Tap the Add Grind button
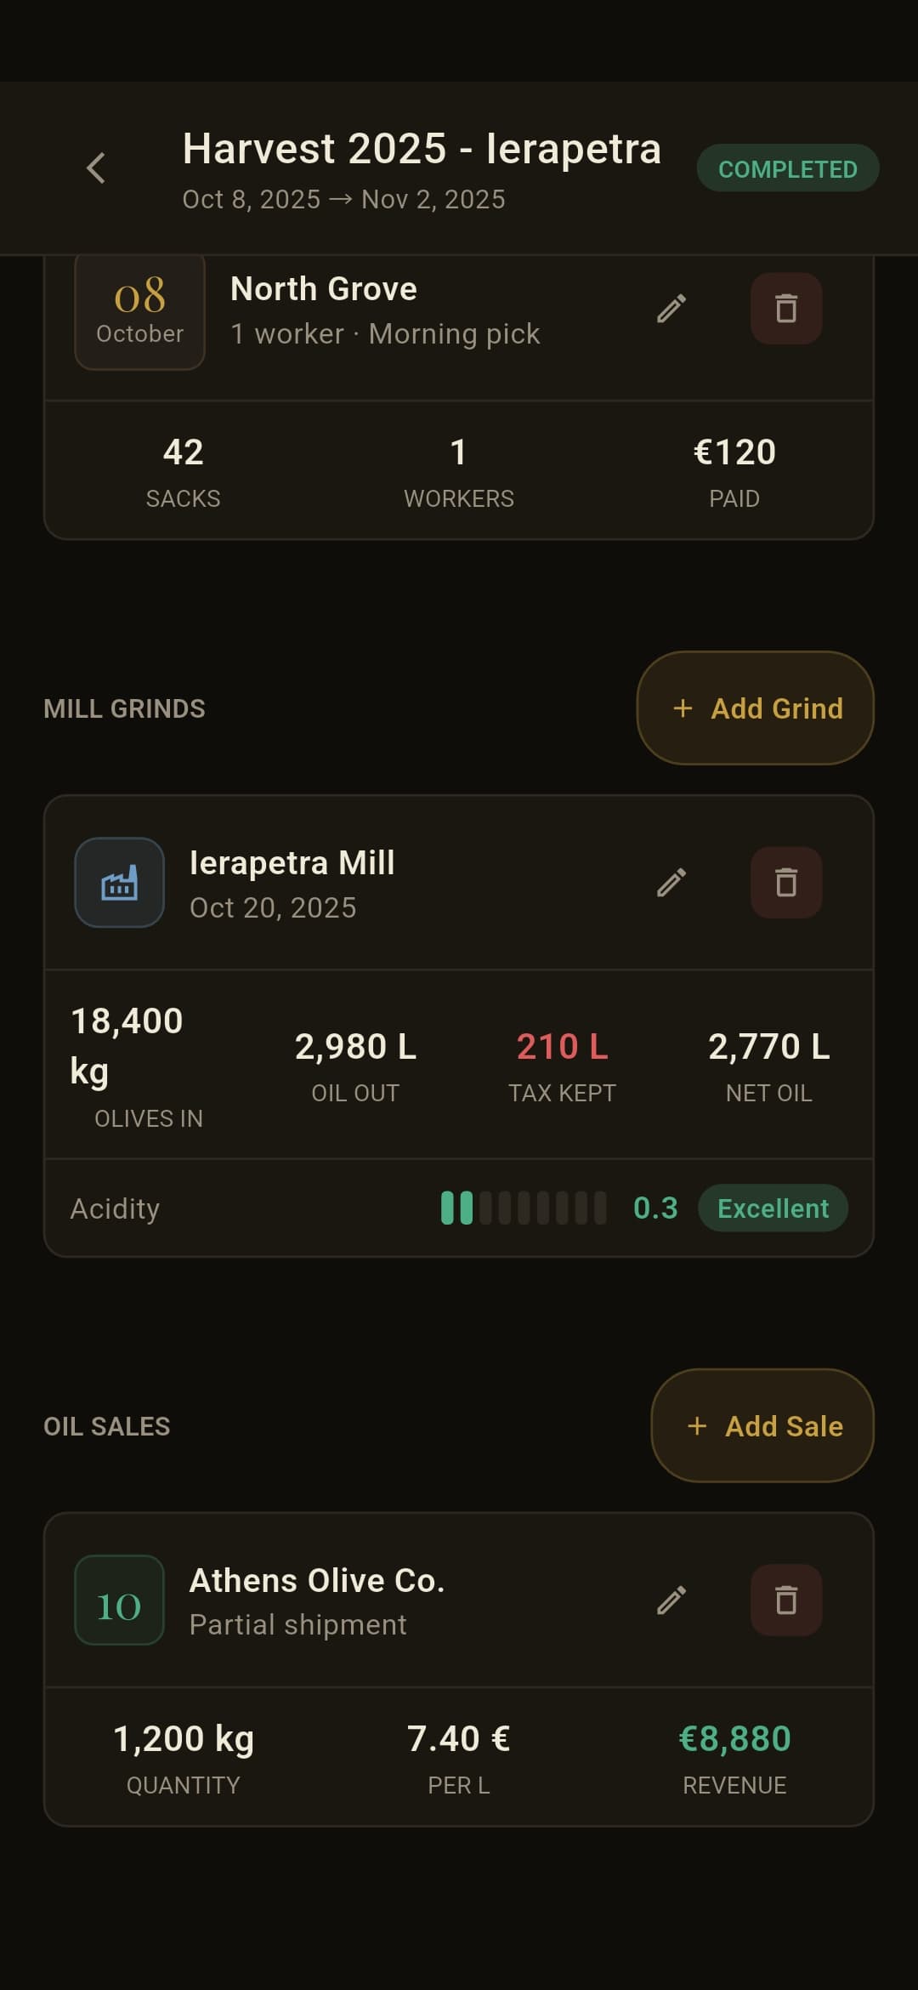 point(756,708)
